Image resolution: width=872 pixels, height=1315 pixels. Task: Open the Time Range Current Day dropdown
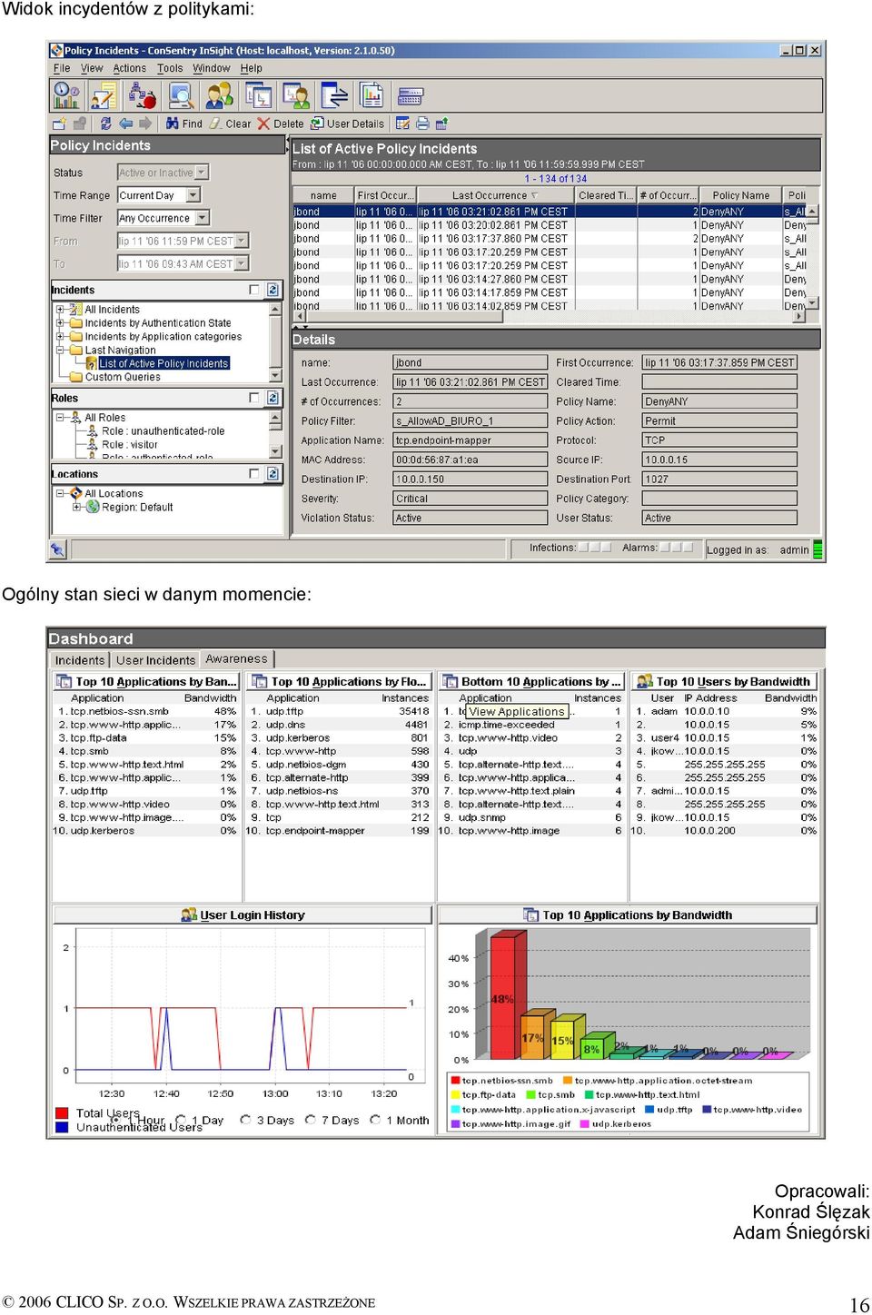[x=193, y=195]
